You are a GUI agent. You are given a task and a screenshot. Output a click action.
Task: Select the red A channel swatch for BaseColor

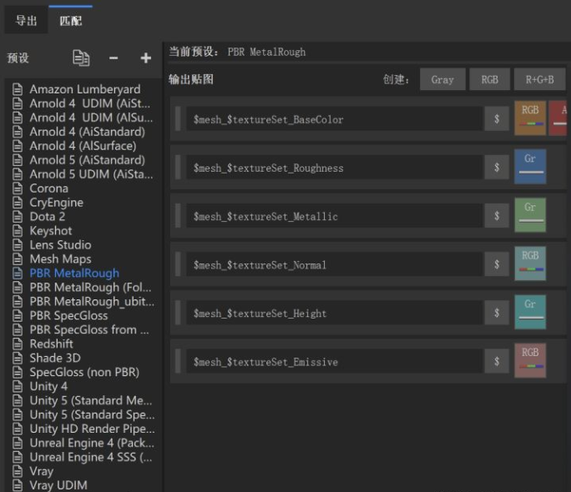point(558,118)
